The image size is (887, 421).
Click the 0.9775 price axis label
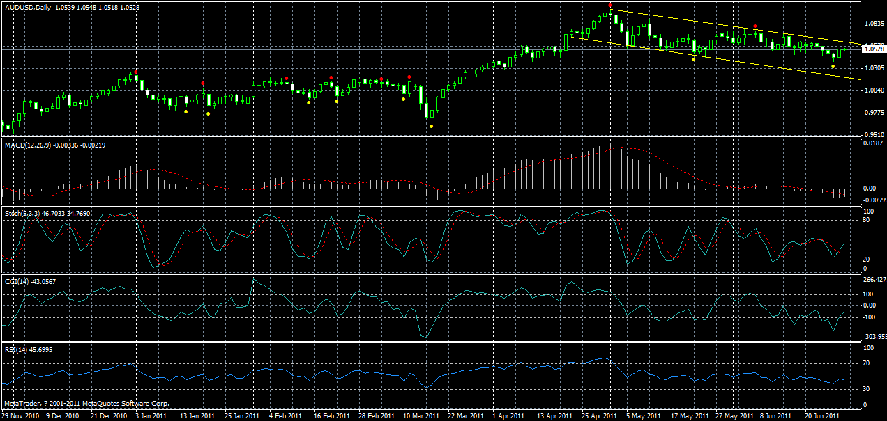(873, 113)
